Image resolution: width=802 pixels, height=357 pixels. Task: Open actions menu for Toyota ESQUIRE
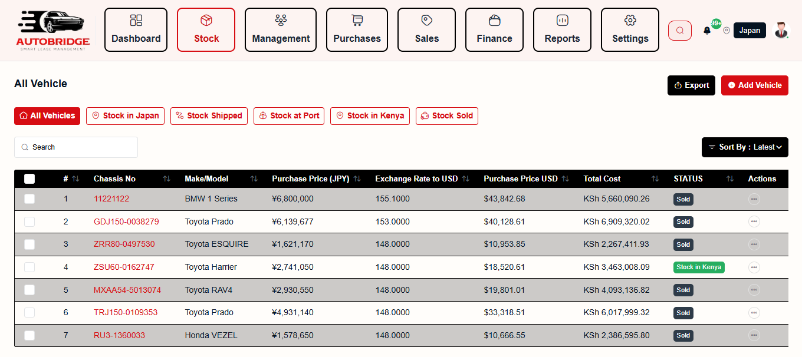click(754, 244)
